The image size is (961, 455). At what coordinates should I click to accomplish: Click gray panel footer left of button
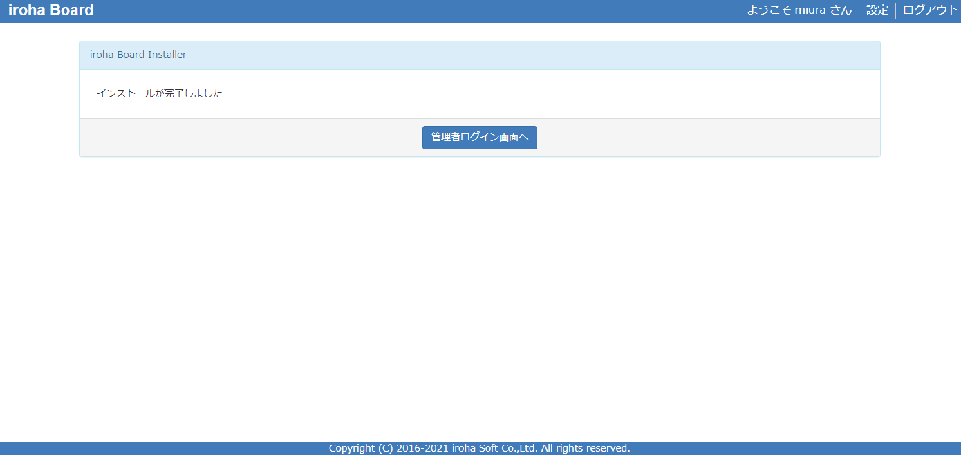click(x=249, y=138)
